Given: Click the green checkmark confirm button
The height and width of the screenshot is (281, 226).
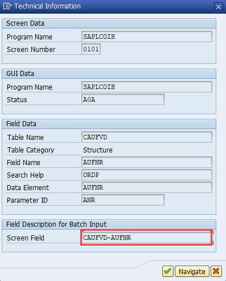Looking at the screenshot, I should click(168, 271).
